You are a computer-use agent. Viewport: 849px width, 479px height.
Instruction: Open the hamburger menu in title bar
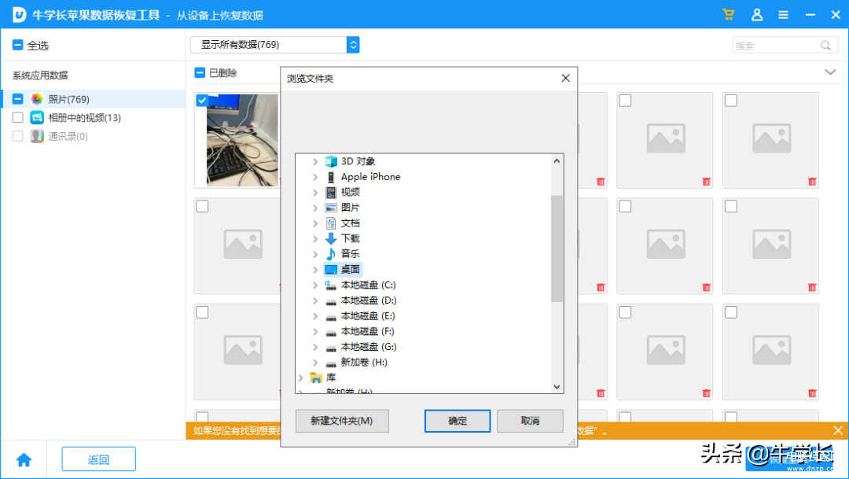pos(783,15)
